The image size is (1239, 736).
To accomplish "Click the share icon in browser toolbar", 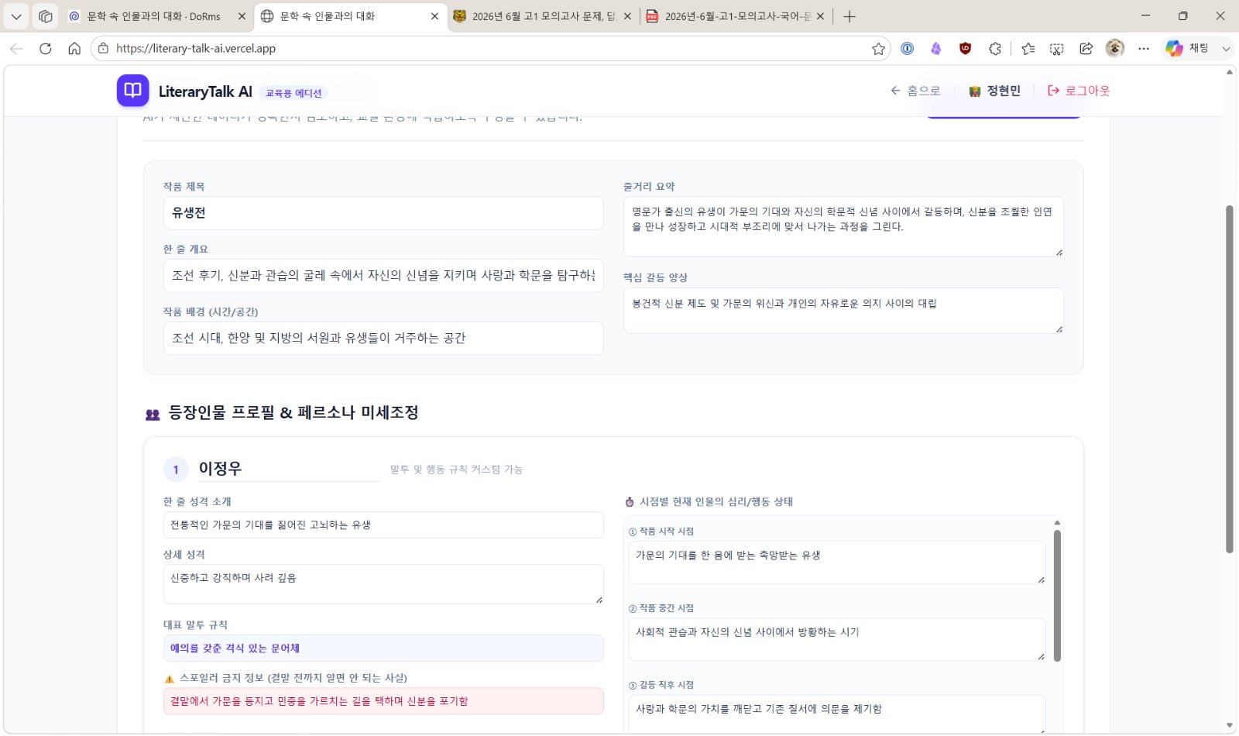I will point(1086,49).
